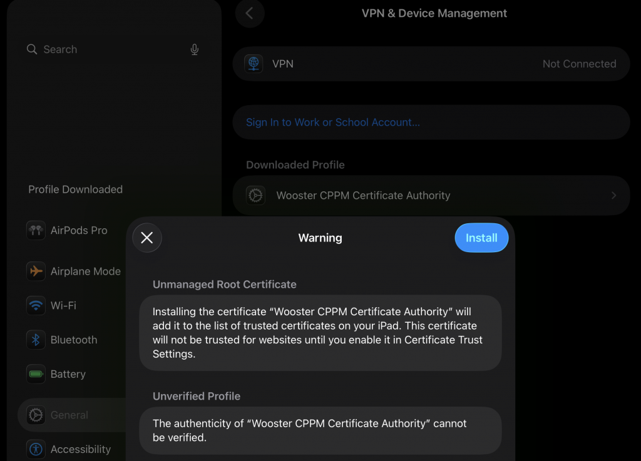Open Sign In to Work or School Account
The width and height of the screenshot is (641, 461).
pyautogui.click(x=431, y=122)
